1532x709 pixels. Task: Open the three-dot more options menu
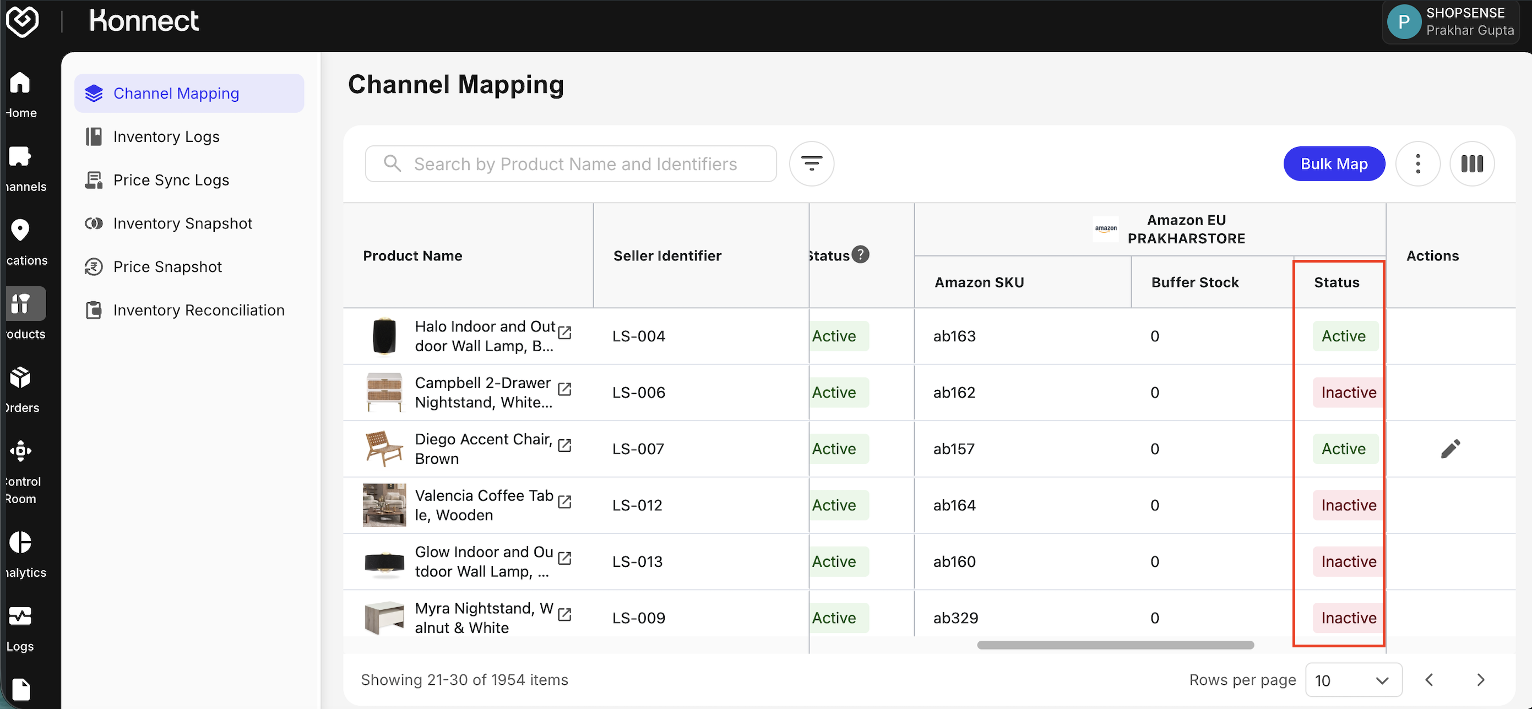click(x=1417, y=163)
